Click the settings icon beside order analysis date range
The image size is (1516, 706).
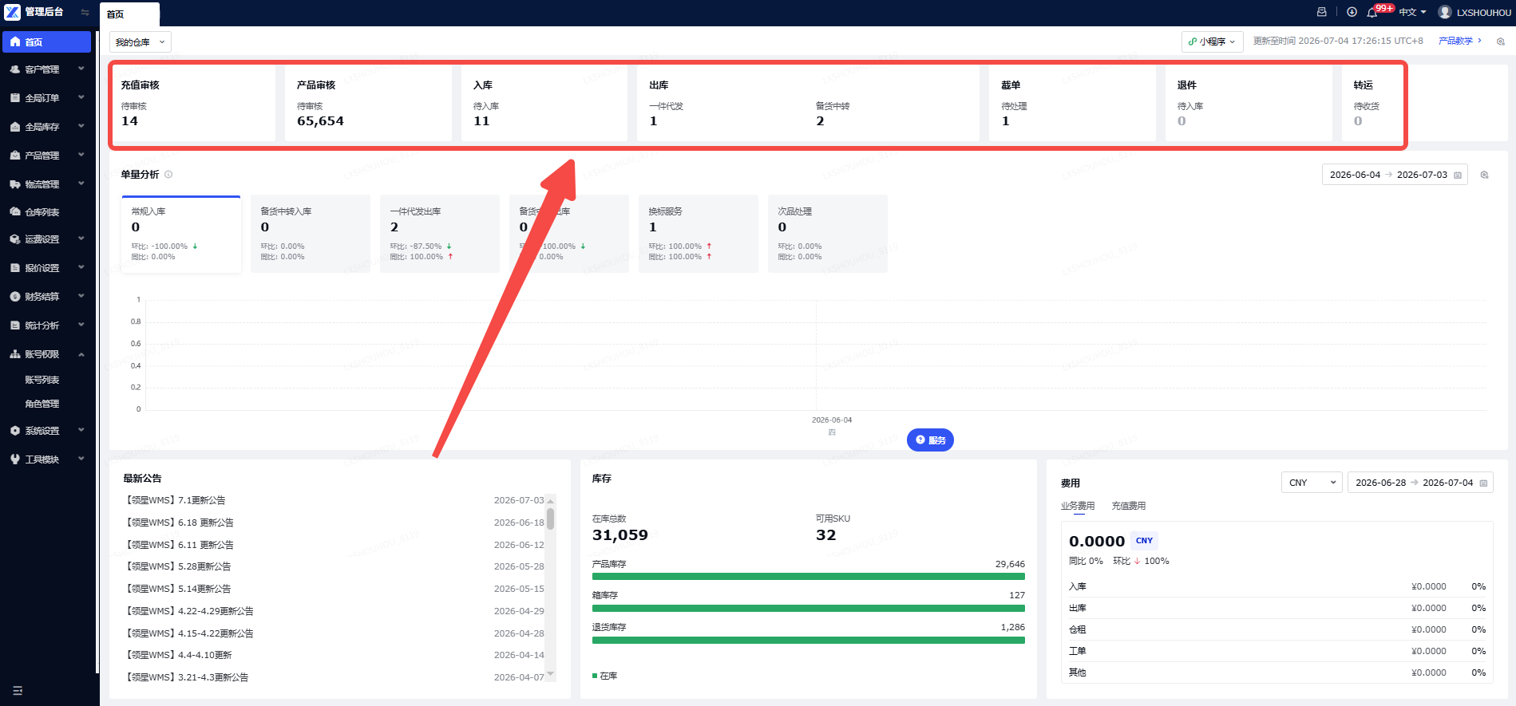(1485, 175)
